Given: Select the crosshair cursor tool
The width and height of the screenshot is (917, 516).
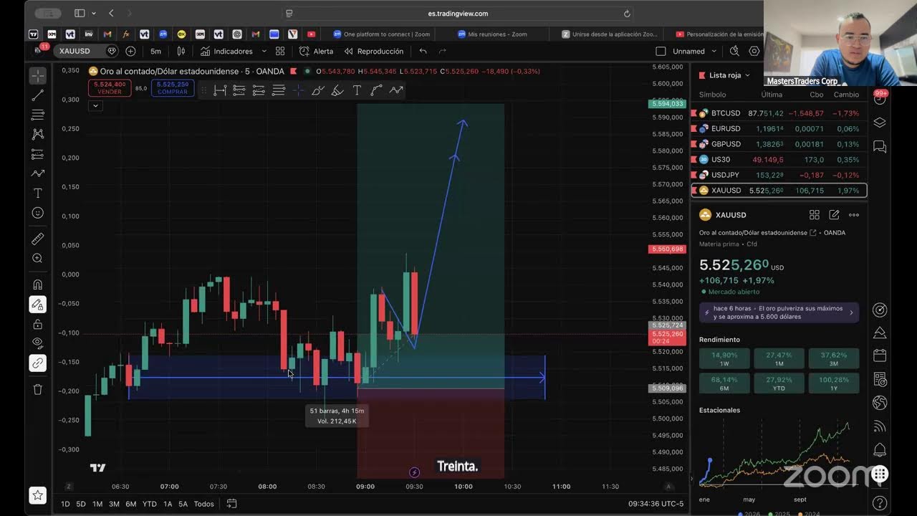Looking at the screenshot, I should coord(38,75).
